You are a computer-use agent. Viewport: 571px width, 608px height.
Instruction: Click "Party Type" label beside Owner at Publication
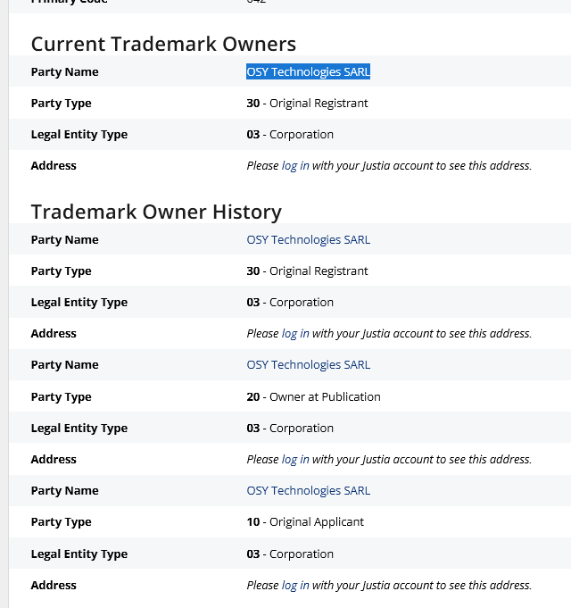pos(62,397)
